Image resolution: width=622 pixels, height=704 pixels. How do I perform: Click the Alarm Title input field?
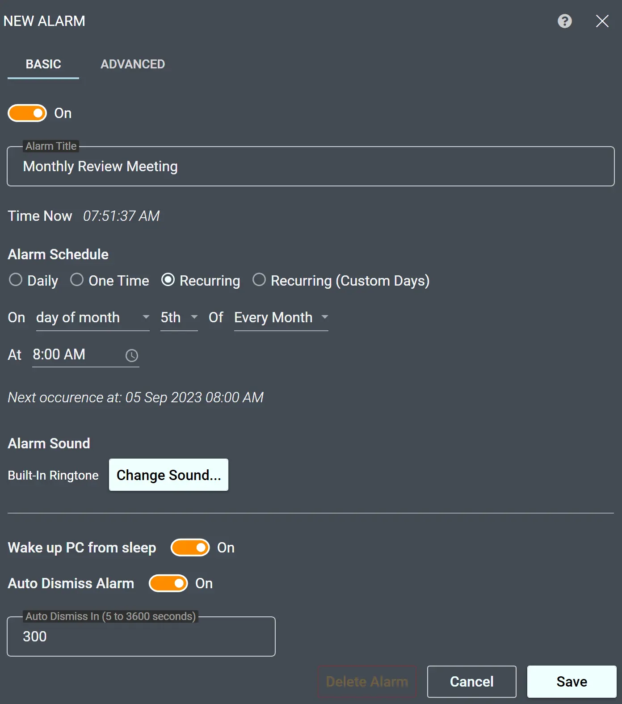tap(311, 166)
